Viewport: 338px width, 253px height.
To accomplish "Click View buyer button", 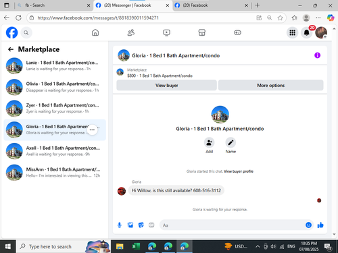I will point(166,85).
